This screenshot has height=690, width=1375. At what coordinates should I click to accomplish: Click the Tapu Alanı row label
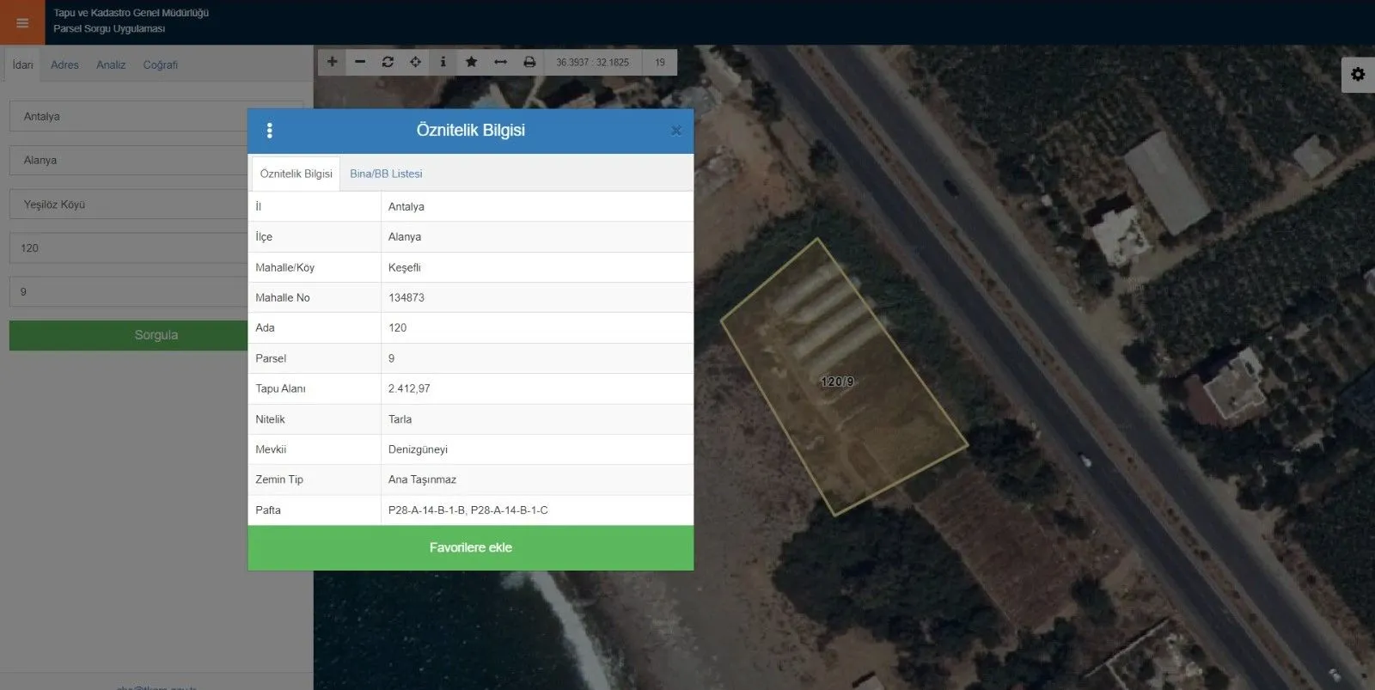click(280, 388)
